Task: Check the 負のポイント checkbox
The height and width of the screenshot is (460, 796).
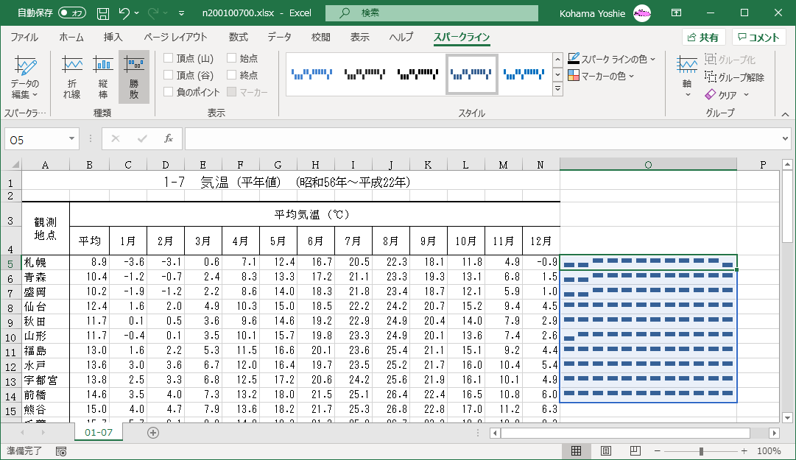Action: (169, 92)
